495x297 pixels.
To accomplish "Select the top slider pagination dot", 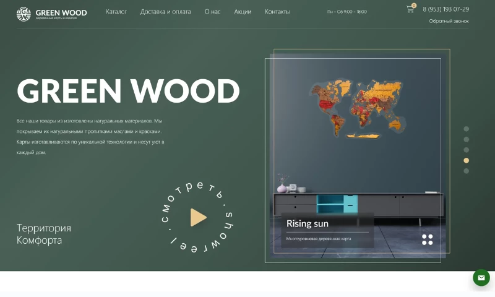I will pyautogui.click(x=466, y=129).
